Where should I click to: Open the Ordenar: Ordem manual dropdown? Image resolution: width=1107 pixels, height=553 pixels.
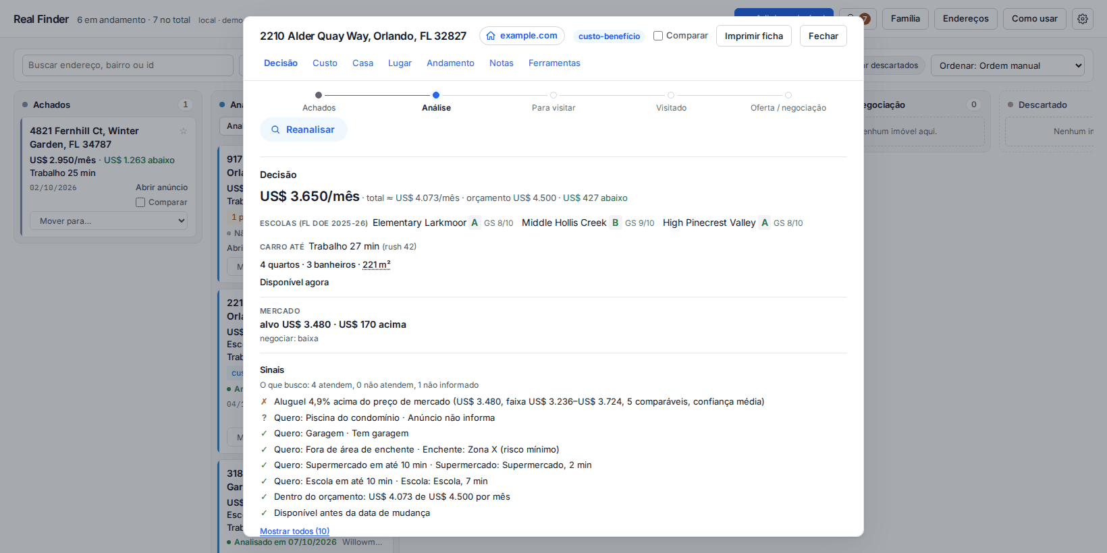[x=1008, y=65]
